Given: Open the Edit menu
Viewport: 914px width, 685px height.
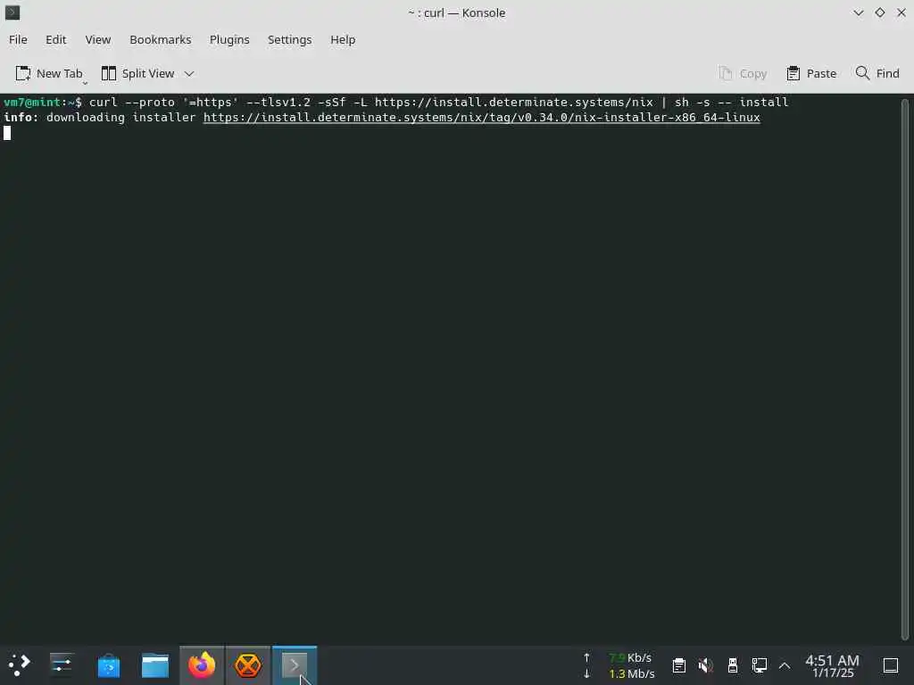Looking at the screenshot, I should point(56,39).
